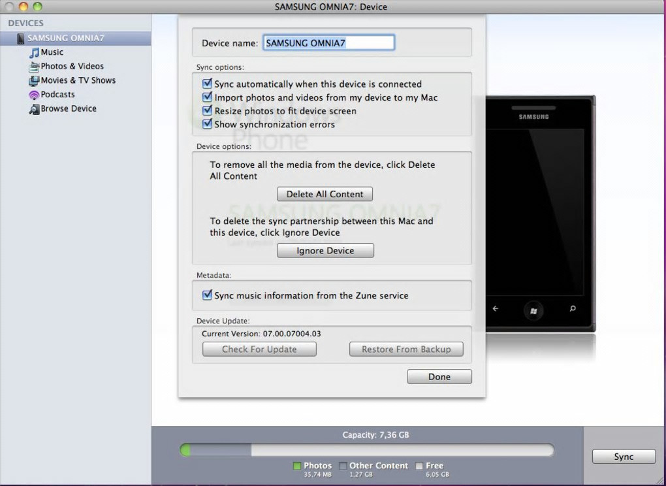Toggle Sync music information from Zune service
The width and height of the screenshot is (666, 486).
coord(207,295)
